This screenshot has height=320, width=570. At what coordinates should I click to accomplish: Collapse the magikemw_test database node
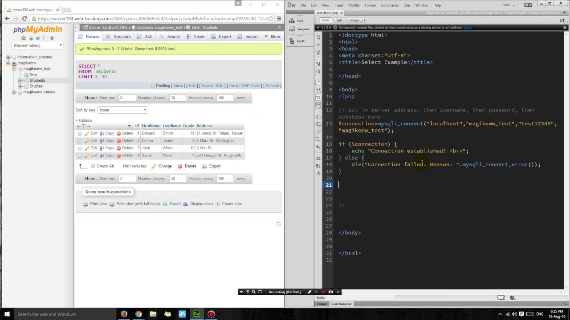point(14,69)
